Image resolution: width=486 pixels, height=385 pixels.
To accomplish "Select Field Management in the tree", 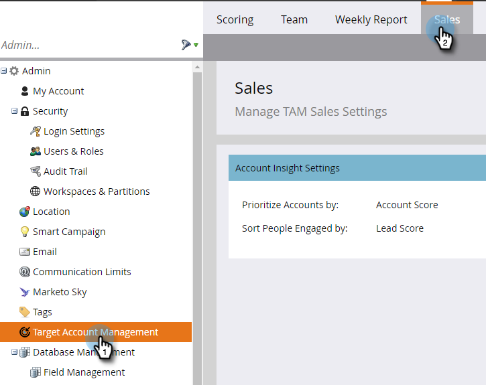I will [84, 372].
